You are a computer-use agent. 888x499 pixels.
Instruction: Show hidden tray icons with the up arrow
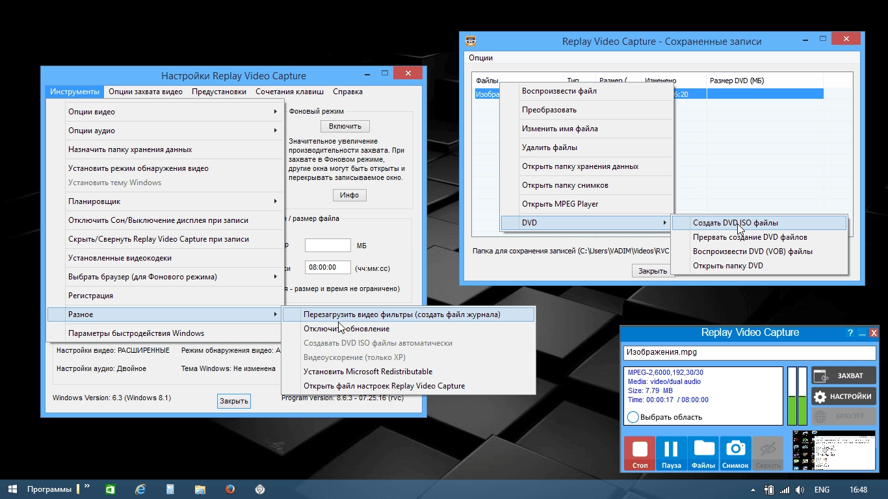(x=753, y=489)
